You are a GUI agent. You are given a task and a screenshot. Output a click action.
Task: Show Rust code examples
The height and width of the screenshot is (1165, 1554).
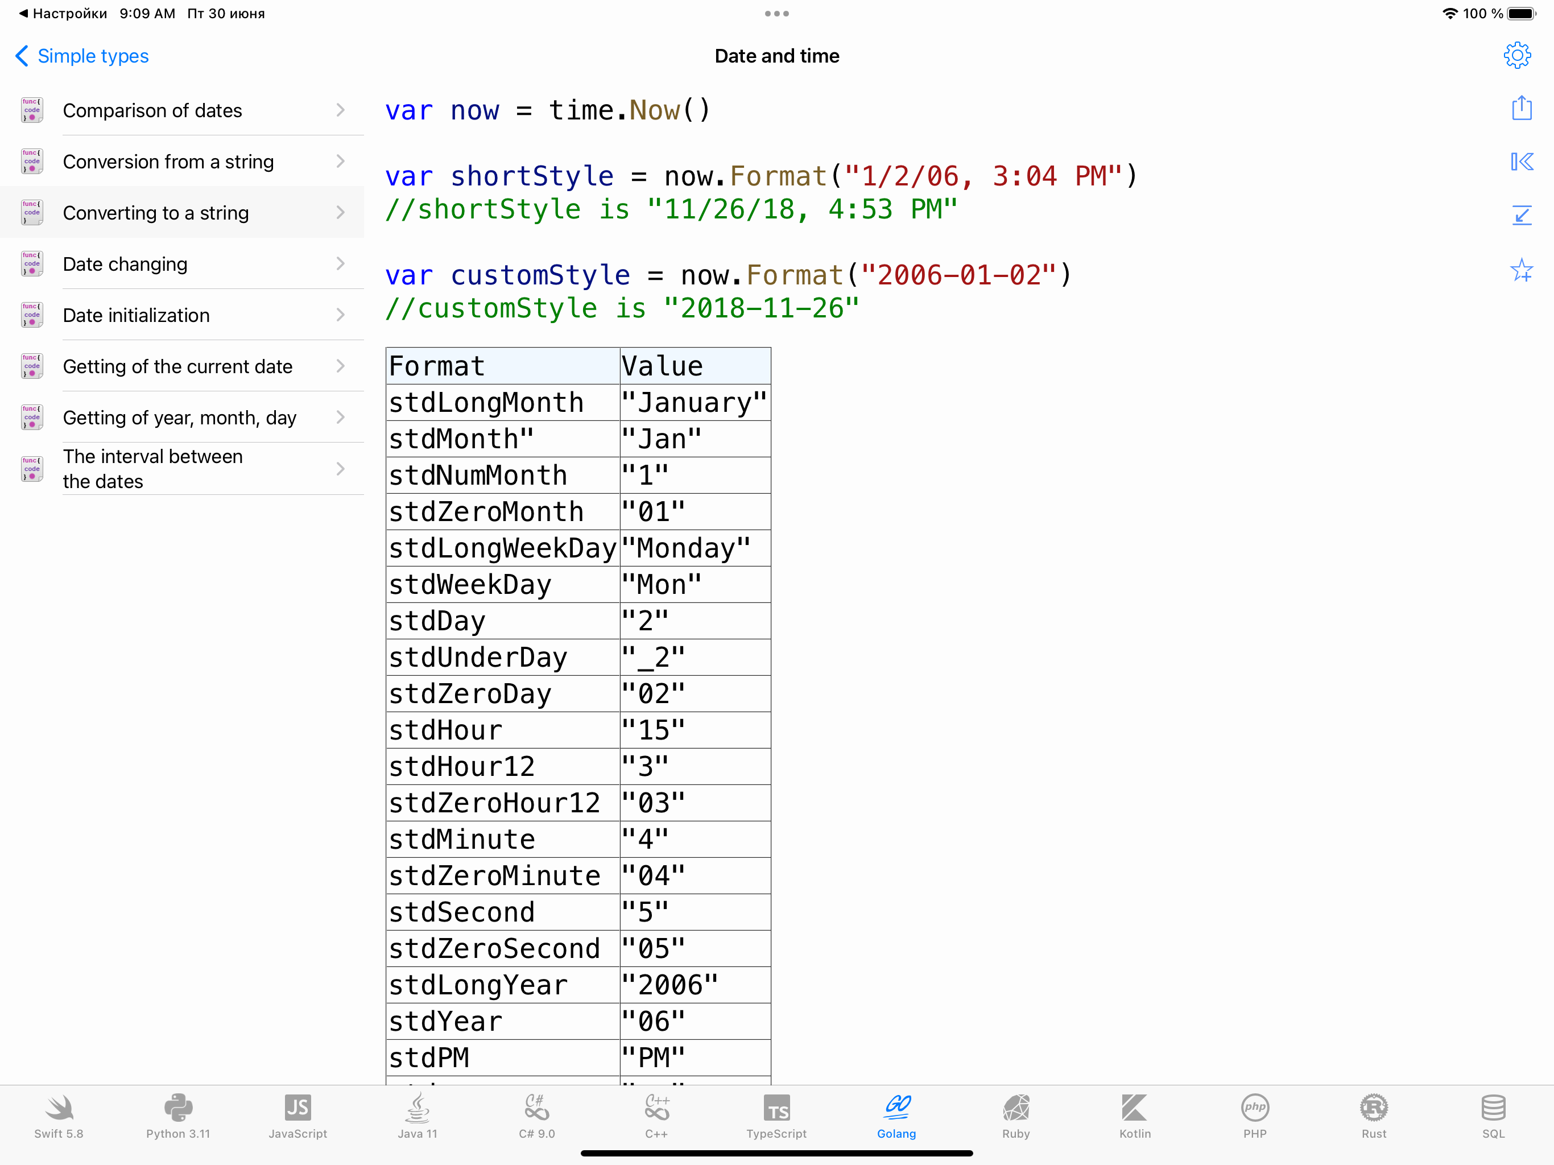click(1374, 1117)
